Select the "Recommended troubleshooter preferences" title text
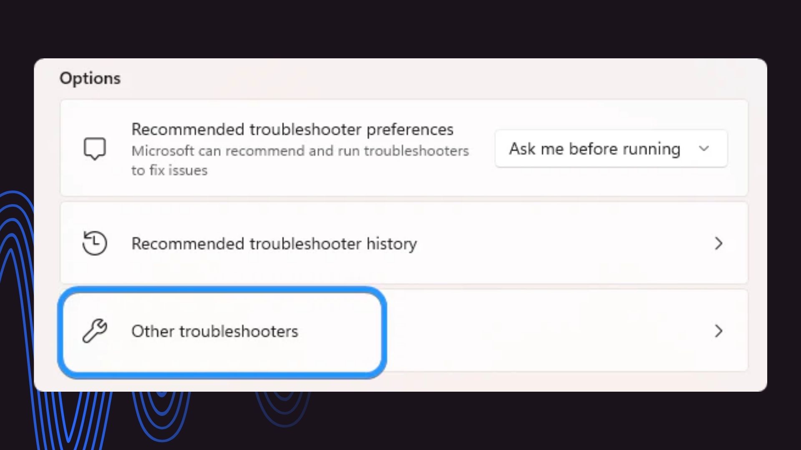 pyautogui.click(x=292, y=130)
